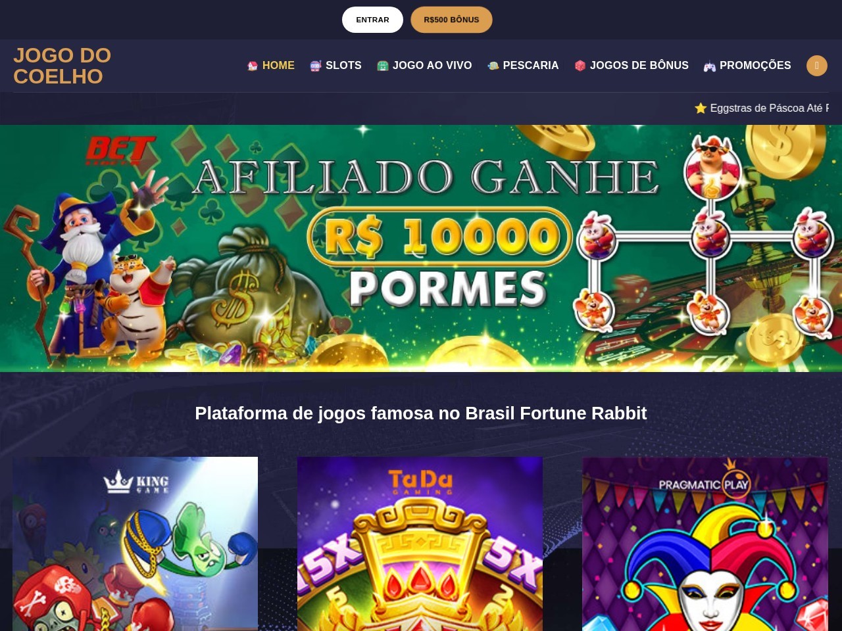Click the PESCARIA fish icon
Viewport: 842px width, 631px height.
coord(493,66)
